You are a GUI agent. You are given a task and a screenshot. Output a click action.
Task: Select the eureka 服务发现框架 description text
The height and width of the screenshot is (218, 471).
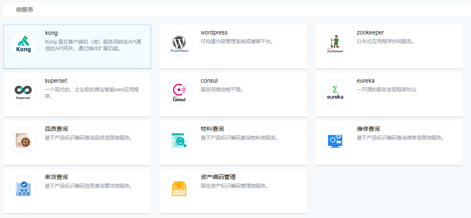[387, 89]
